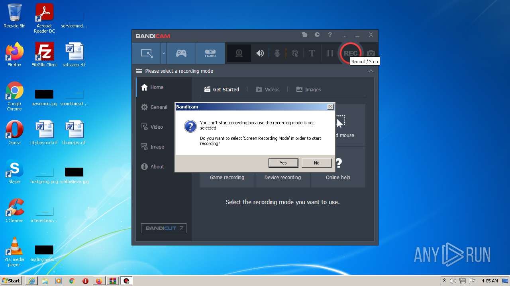Toggle the text overlay T icon
Image resolution: width=510 pixels, height=286 pixels.
312,53
